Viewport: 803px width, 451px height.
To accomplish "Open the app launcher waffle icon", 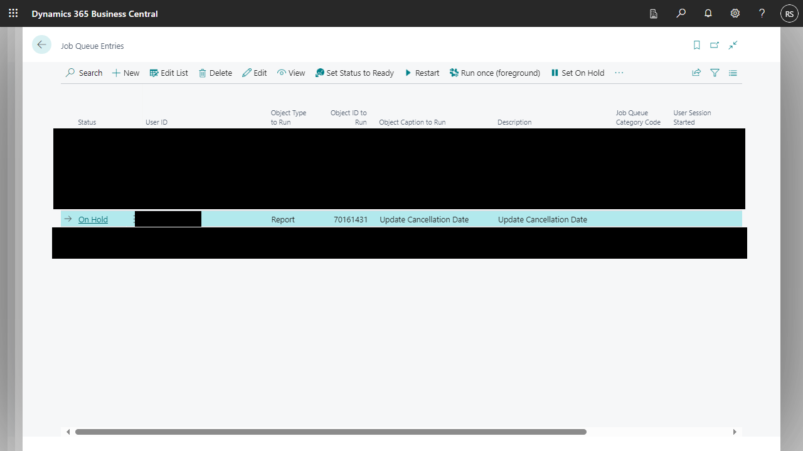I will click(x=13, y=13).
